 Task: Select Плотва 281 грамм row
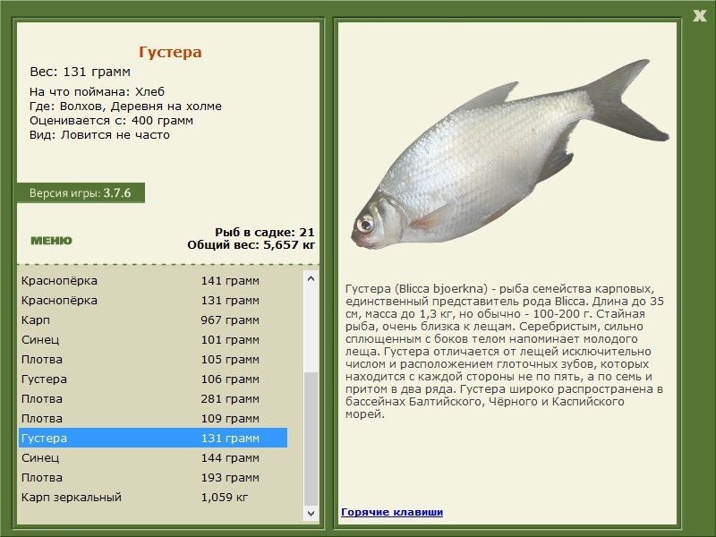click(152, 398)
